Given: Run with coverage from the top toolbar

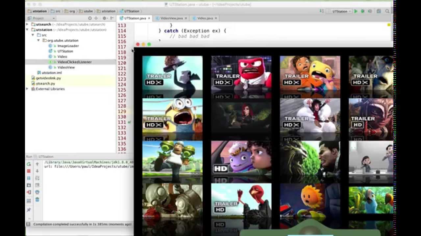Looking at the screenshot, I should tap(370, 11).
